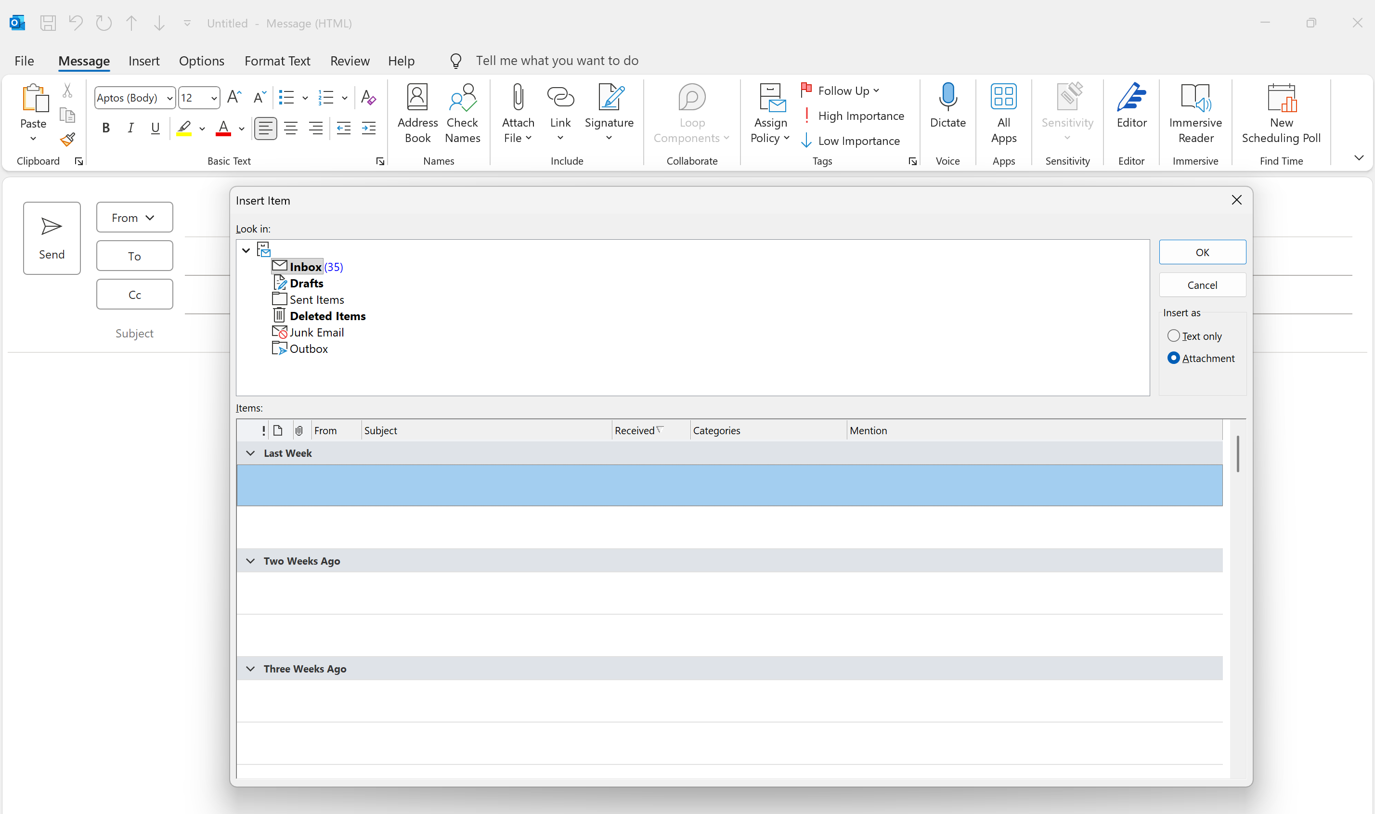The height and width of the screenshot is (814, 1375).
Task: Click Check Names icon
Action: 462,114
